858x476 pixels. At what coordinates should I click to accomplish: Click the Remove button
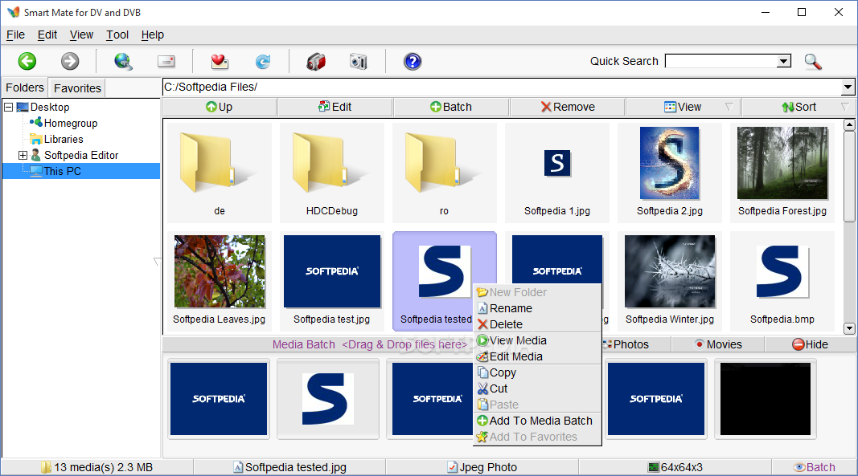[568, 107]
